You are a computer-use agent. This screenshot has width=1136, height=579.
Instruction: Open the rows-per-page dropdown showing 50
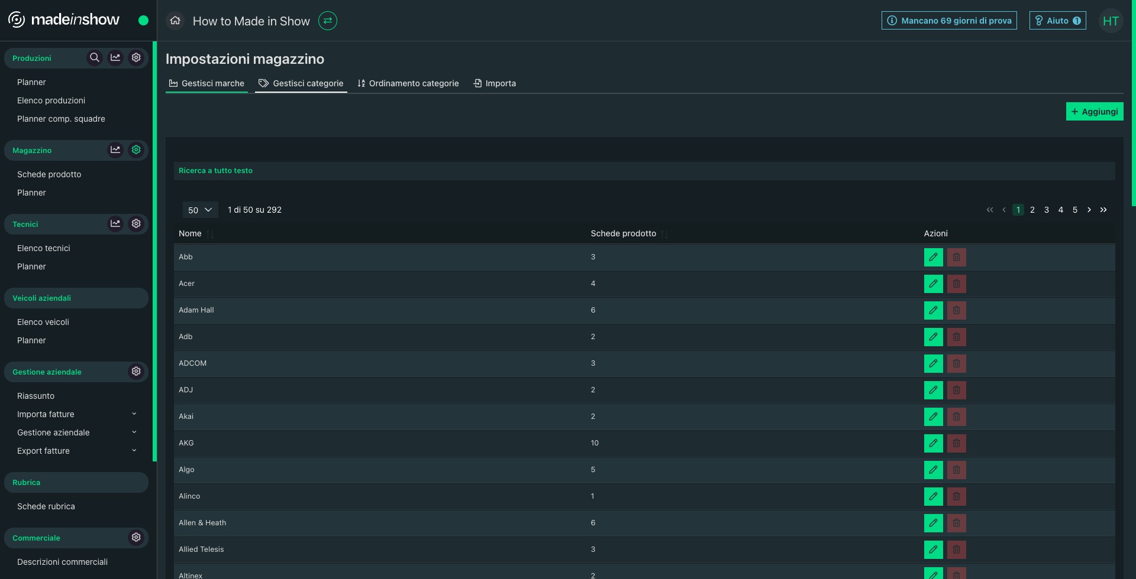pos(200,210)
